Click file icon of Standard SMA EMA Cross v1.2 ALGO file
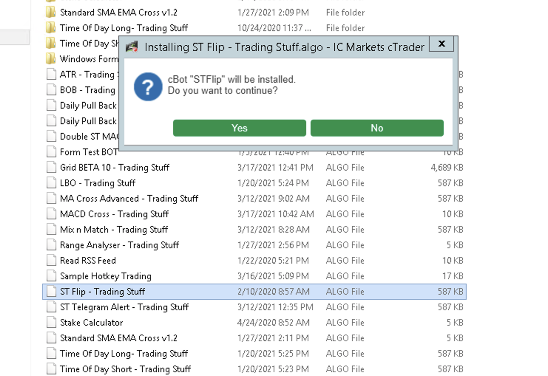 [x=51, y=338]
